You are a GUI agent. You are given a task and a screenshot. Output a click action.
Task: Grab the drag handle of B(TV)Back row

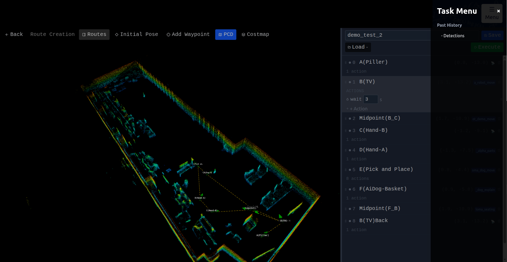(346, 221)
